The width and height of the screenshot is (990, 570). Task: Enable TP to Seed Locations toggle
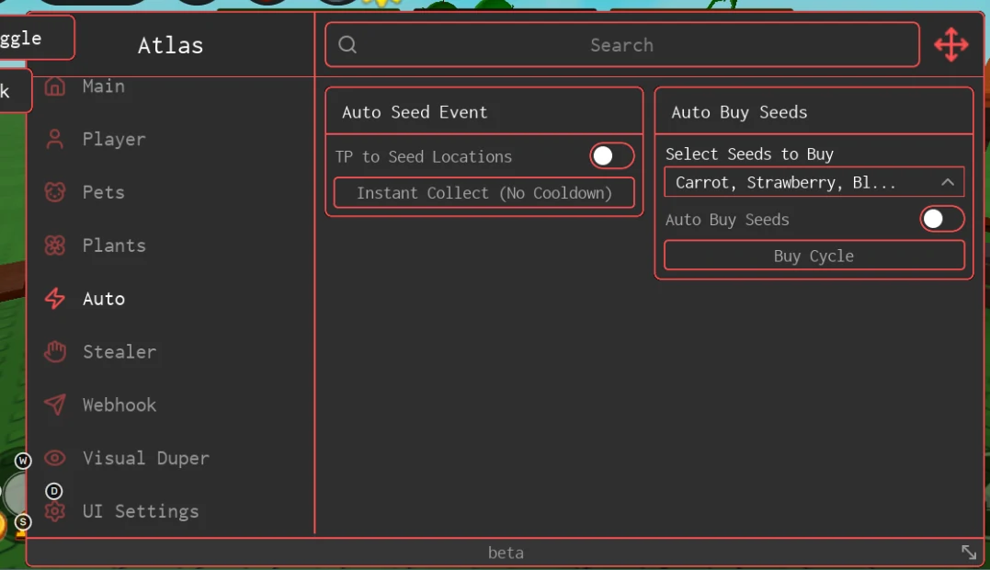(x=612, y=156)
